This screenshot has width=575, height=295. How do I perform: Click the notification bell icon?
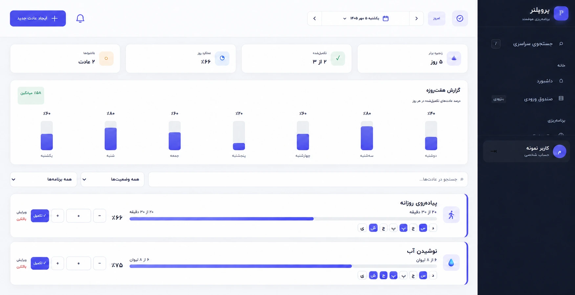(80, 18)
